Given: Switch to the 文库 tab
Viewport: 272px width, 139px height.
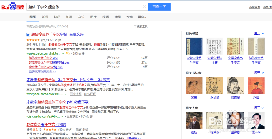Looking at the screenshot, I should coord(130,17).
